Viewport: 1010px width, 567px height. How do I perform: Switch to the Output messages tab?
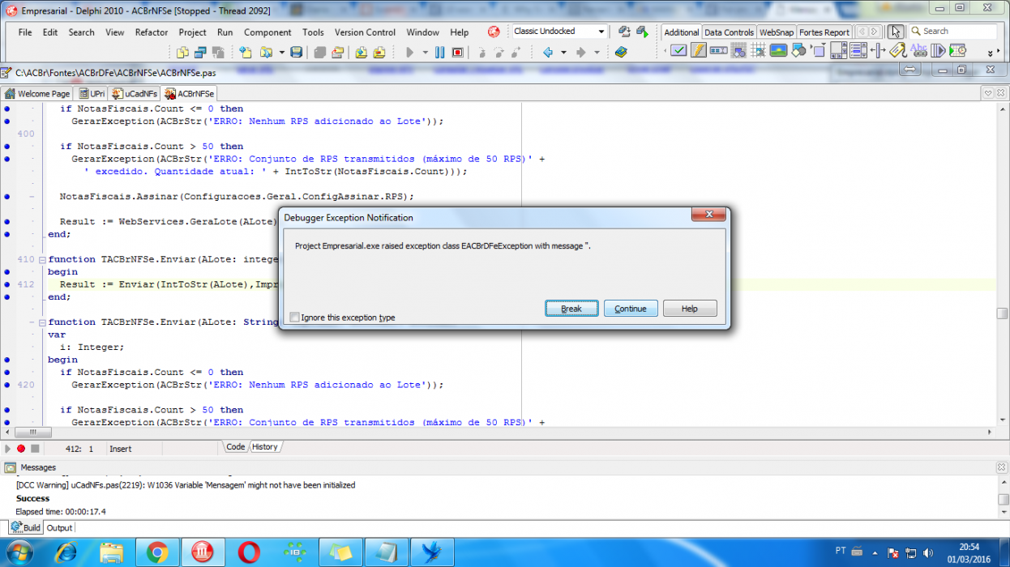[x=59, y=528]
